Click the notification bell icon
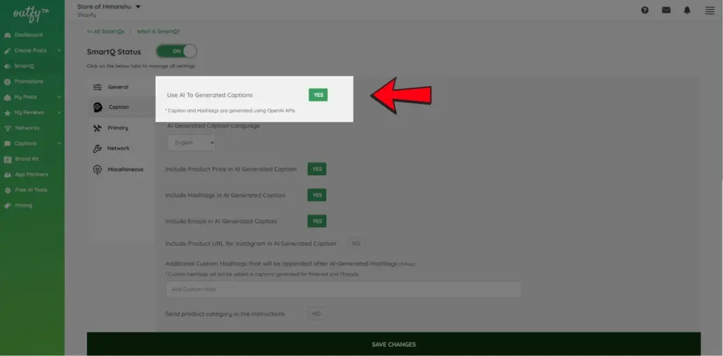The image size is (723, 356). tap(687, 10)
